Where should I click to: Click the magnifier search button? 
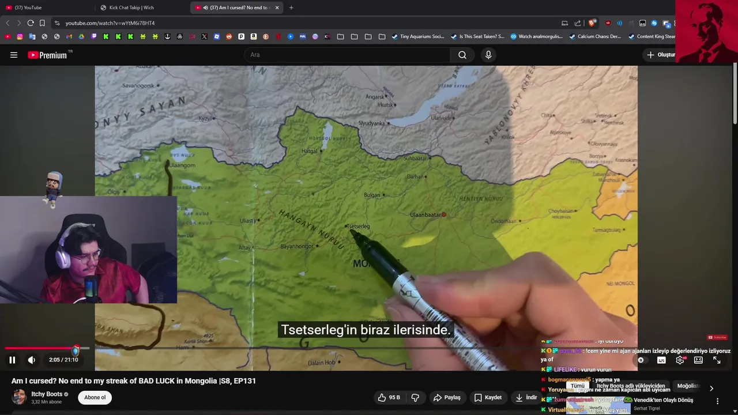click(x=462, y=55)
